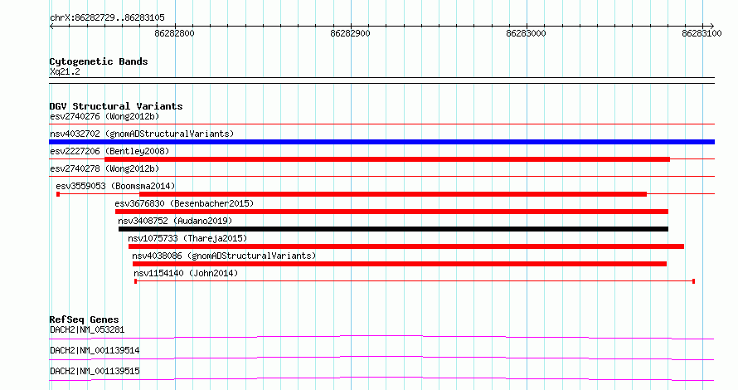Open the DGV Structural Variants track heading
738x390 pixels.
[x=116, y=106]
